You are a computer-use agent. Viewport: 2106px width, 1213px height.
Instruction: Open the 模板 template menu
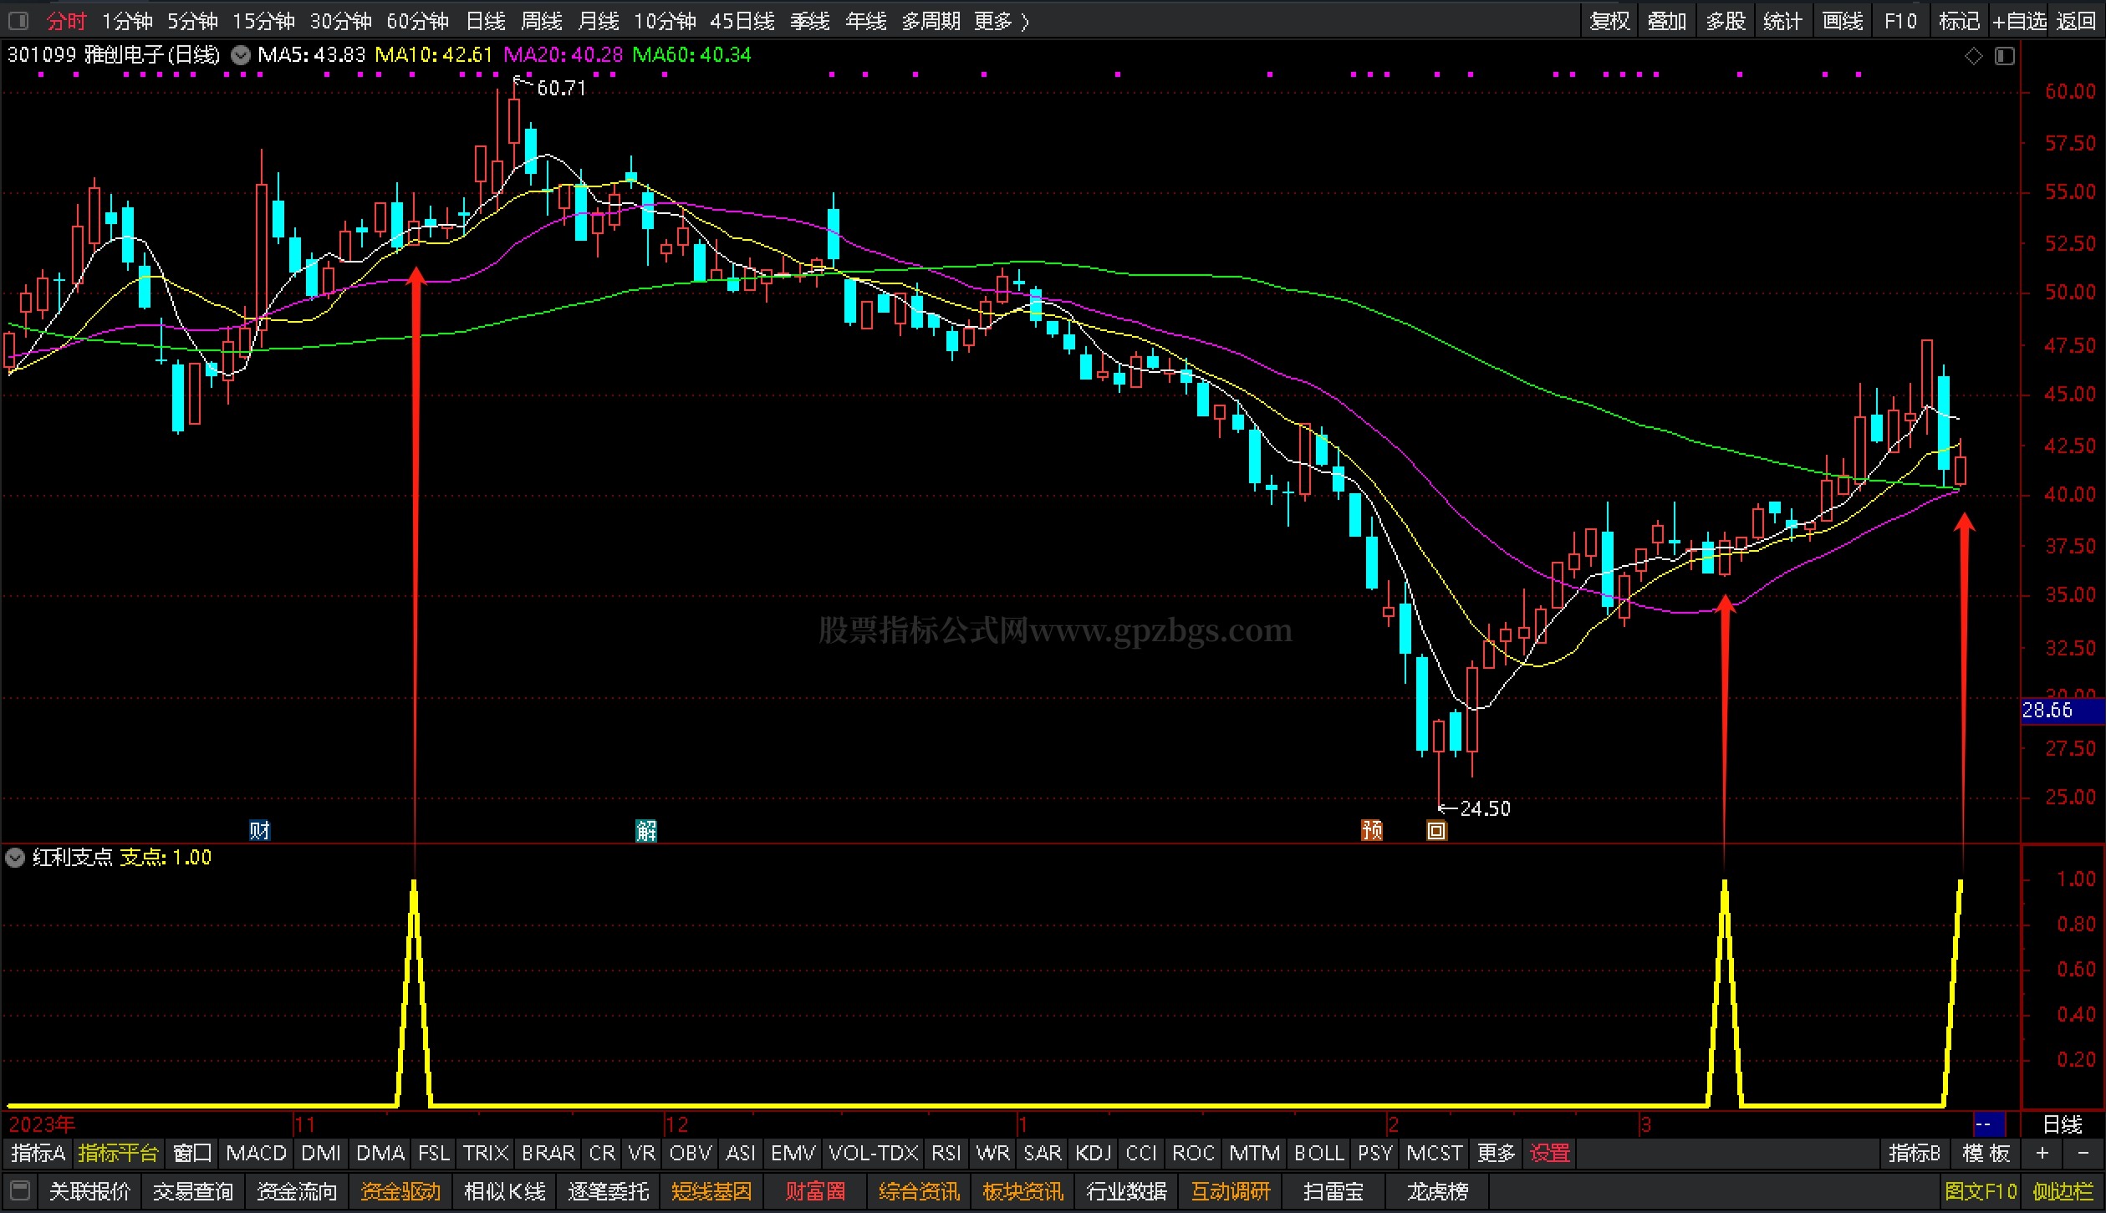(x=1986, y=1154)
